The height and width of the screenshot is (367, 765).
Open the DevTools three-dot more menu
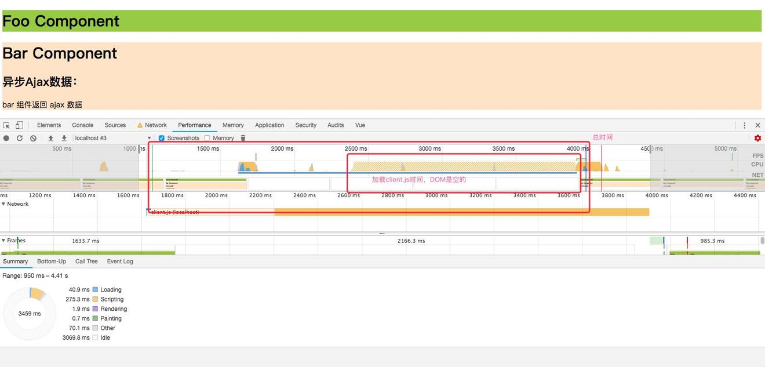click(x=744, y=125)
